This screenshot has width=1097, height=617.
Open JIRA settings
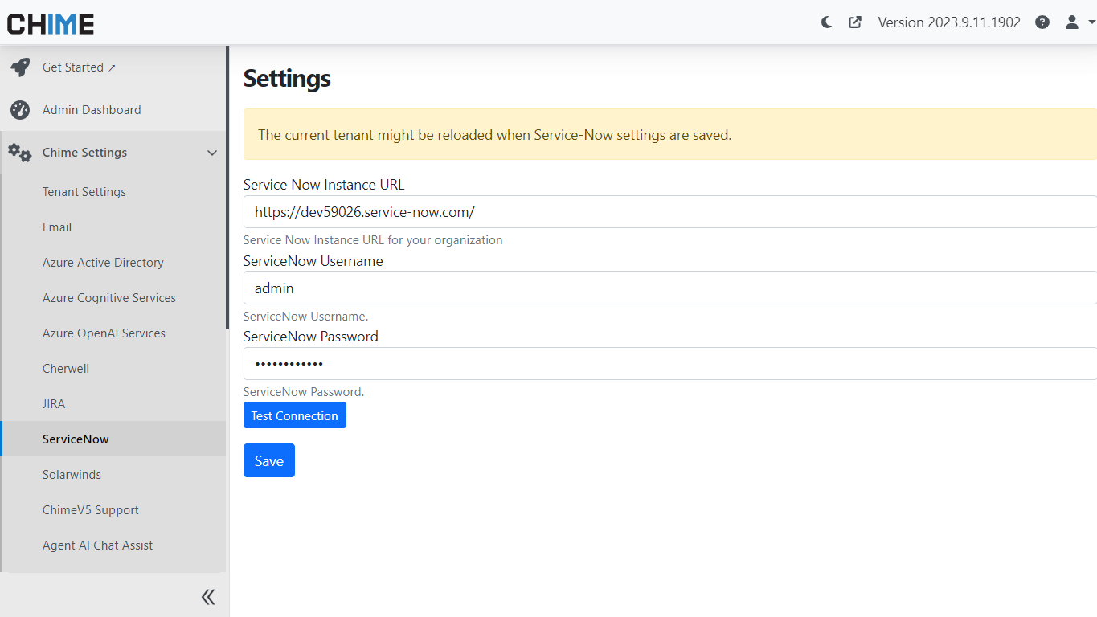point(54,404)
